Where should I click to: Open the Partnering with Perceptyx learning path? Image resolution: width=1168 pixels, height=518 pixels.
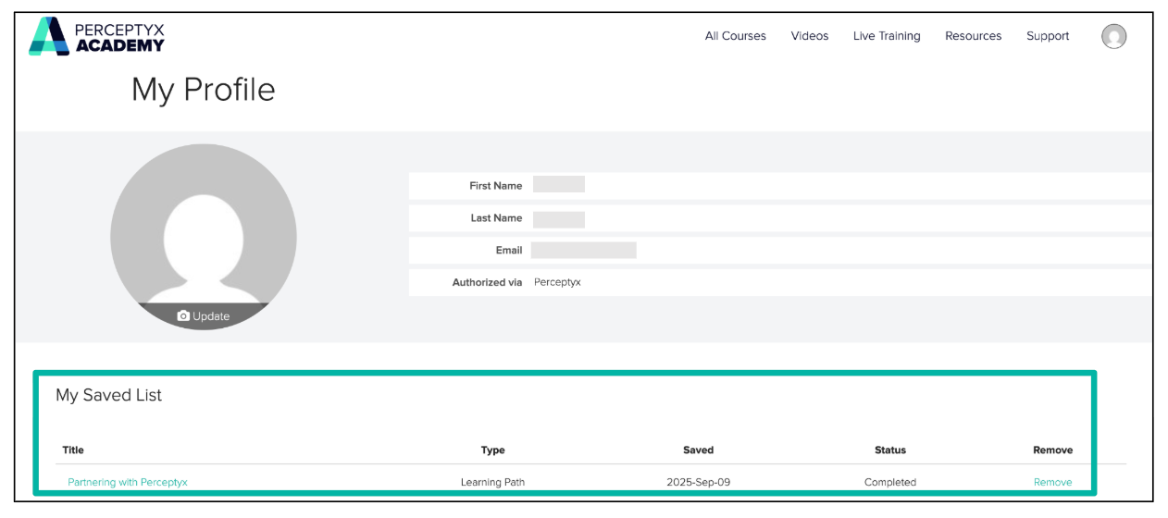pos(128,482)
